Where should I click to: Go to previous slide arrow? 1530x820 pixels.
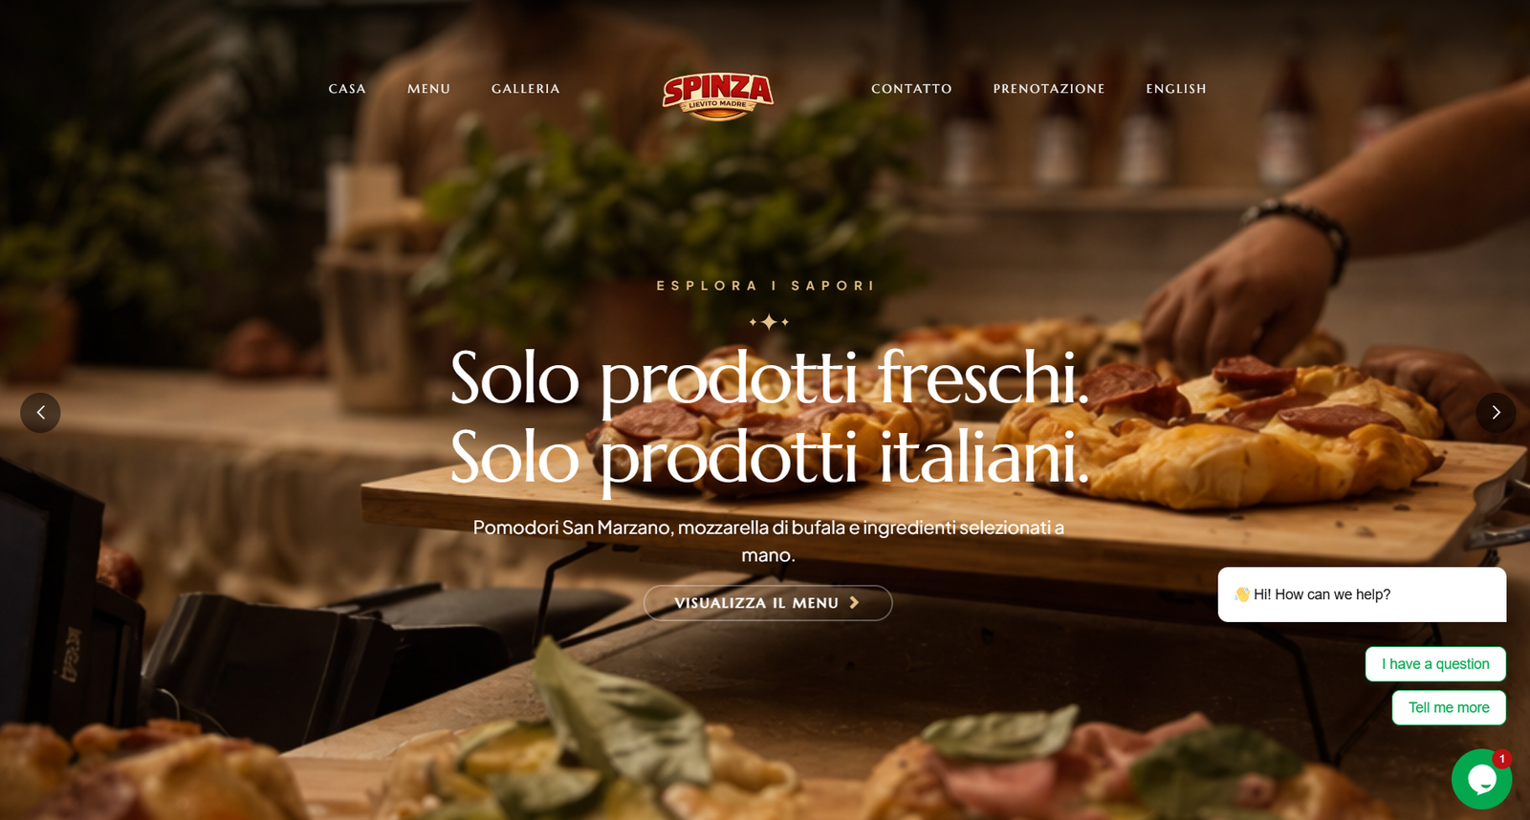[40, 413]
